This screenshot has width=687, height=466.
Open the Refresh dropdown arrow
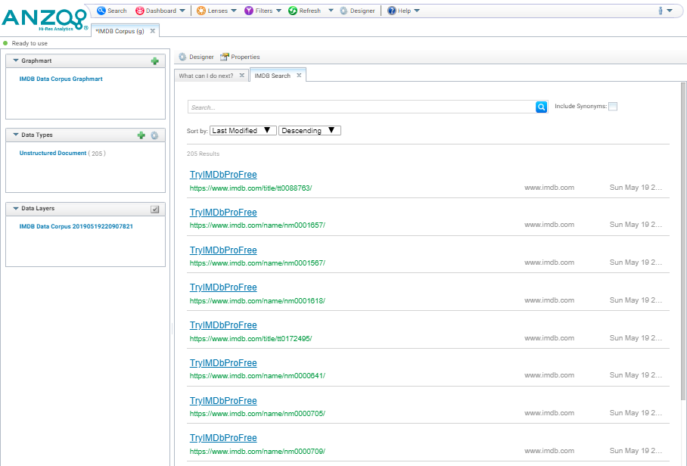[331, 11]
